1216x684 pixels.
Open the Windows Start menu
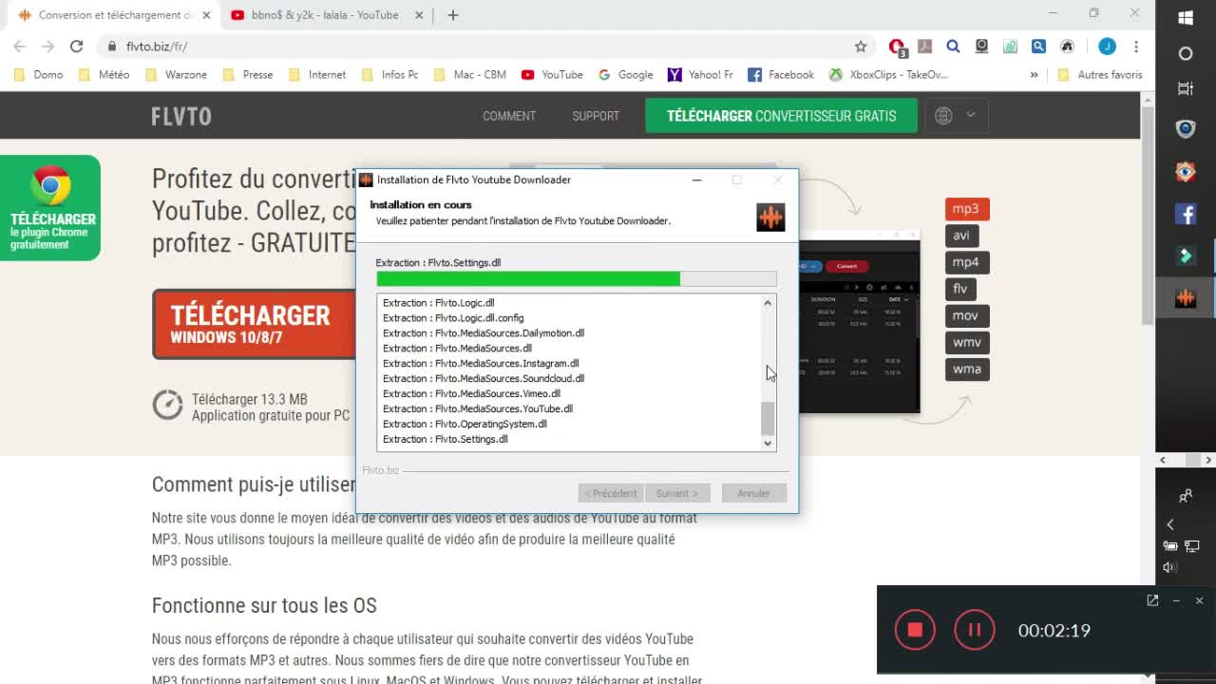pyautogui.click(x=1186, y=18)
